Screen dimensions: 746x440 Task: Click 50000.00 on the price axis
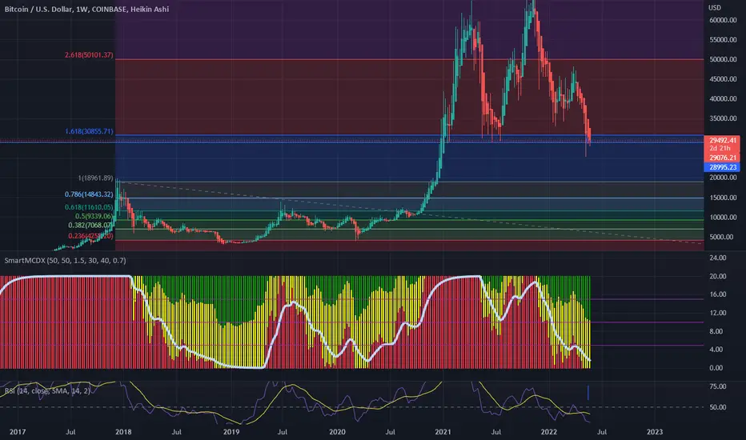(x=723, y=59)
